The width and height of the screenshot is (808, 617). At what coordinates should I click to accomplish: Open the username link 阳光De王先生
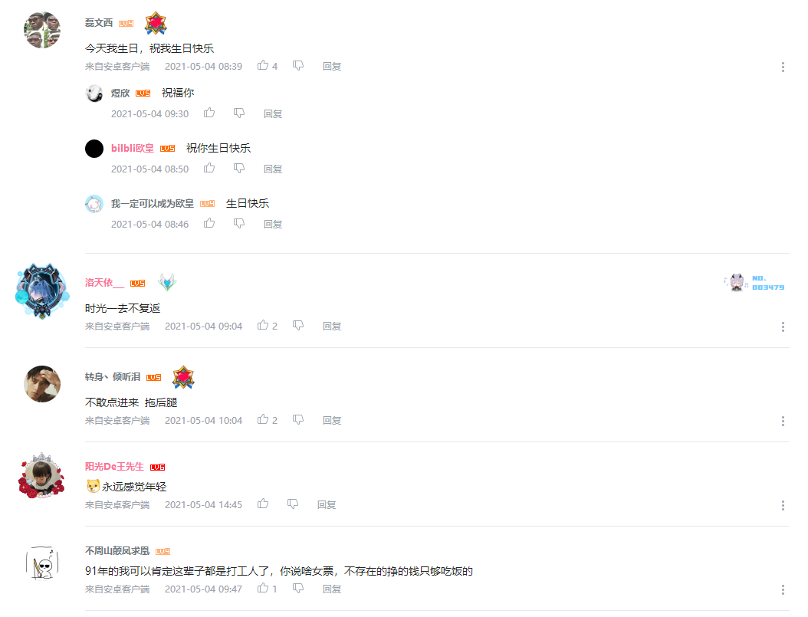pyautogui.click(x=114, y=466)
